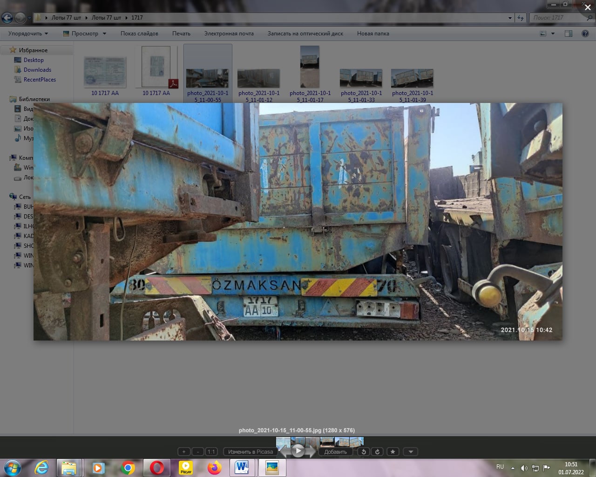The height and width of the screenshot is (477, 596).
Task: Star the current photo
Action: click(x=393, y=451)
